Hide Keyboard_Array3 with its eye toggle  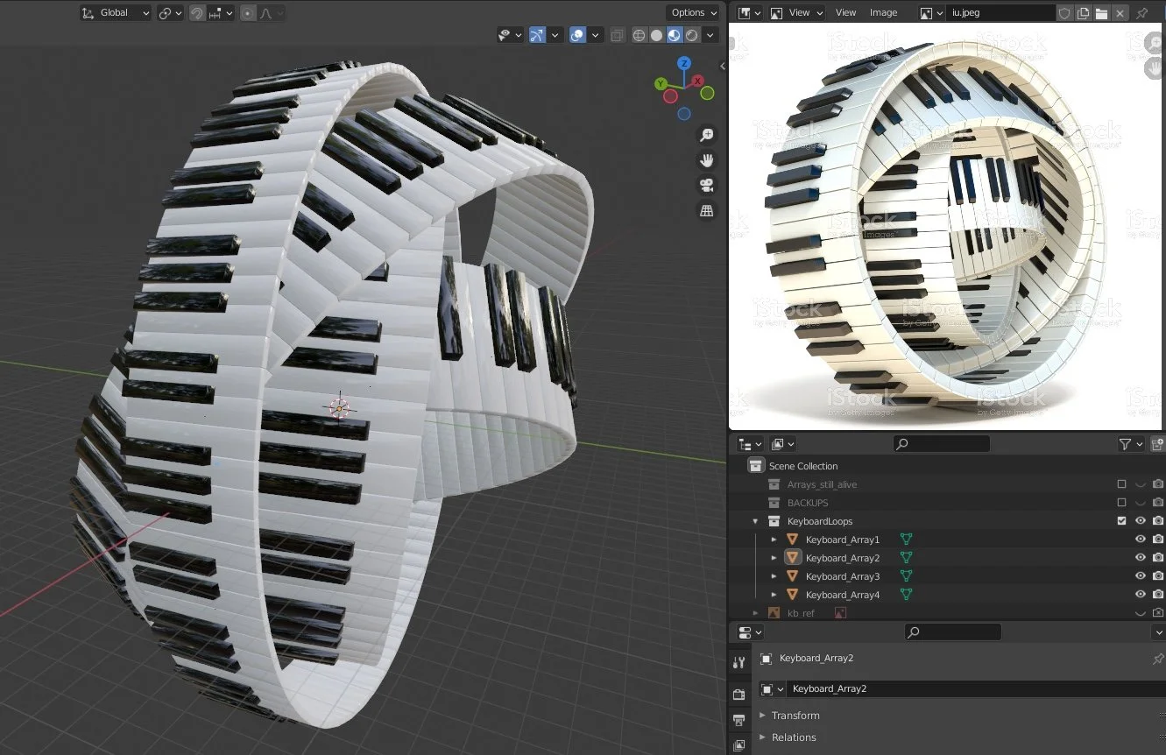1141,575
